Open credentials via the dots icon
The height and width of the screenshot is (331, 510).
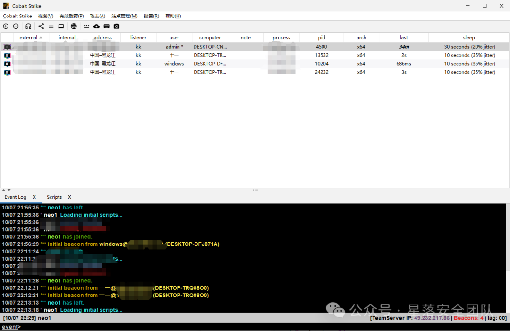[x=86, y=26]
